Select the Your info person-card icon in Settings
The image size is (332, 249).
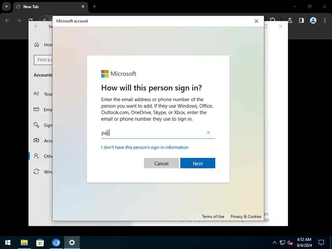click(36, 94)
